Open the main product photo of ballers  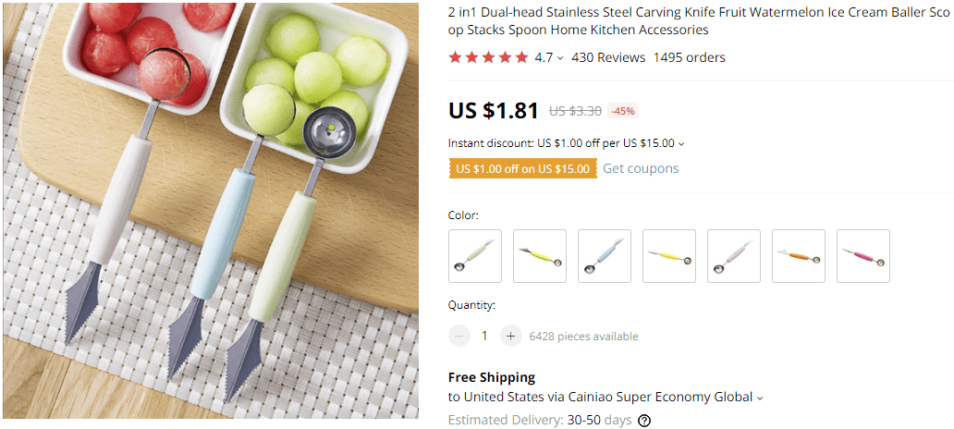(209, 211)
